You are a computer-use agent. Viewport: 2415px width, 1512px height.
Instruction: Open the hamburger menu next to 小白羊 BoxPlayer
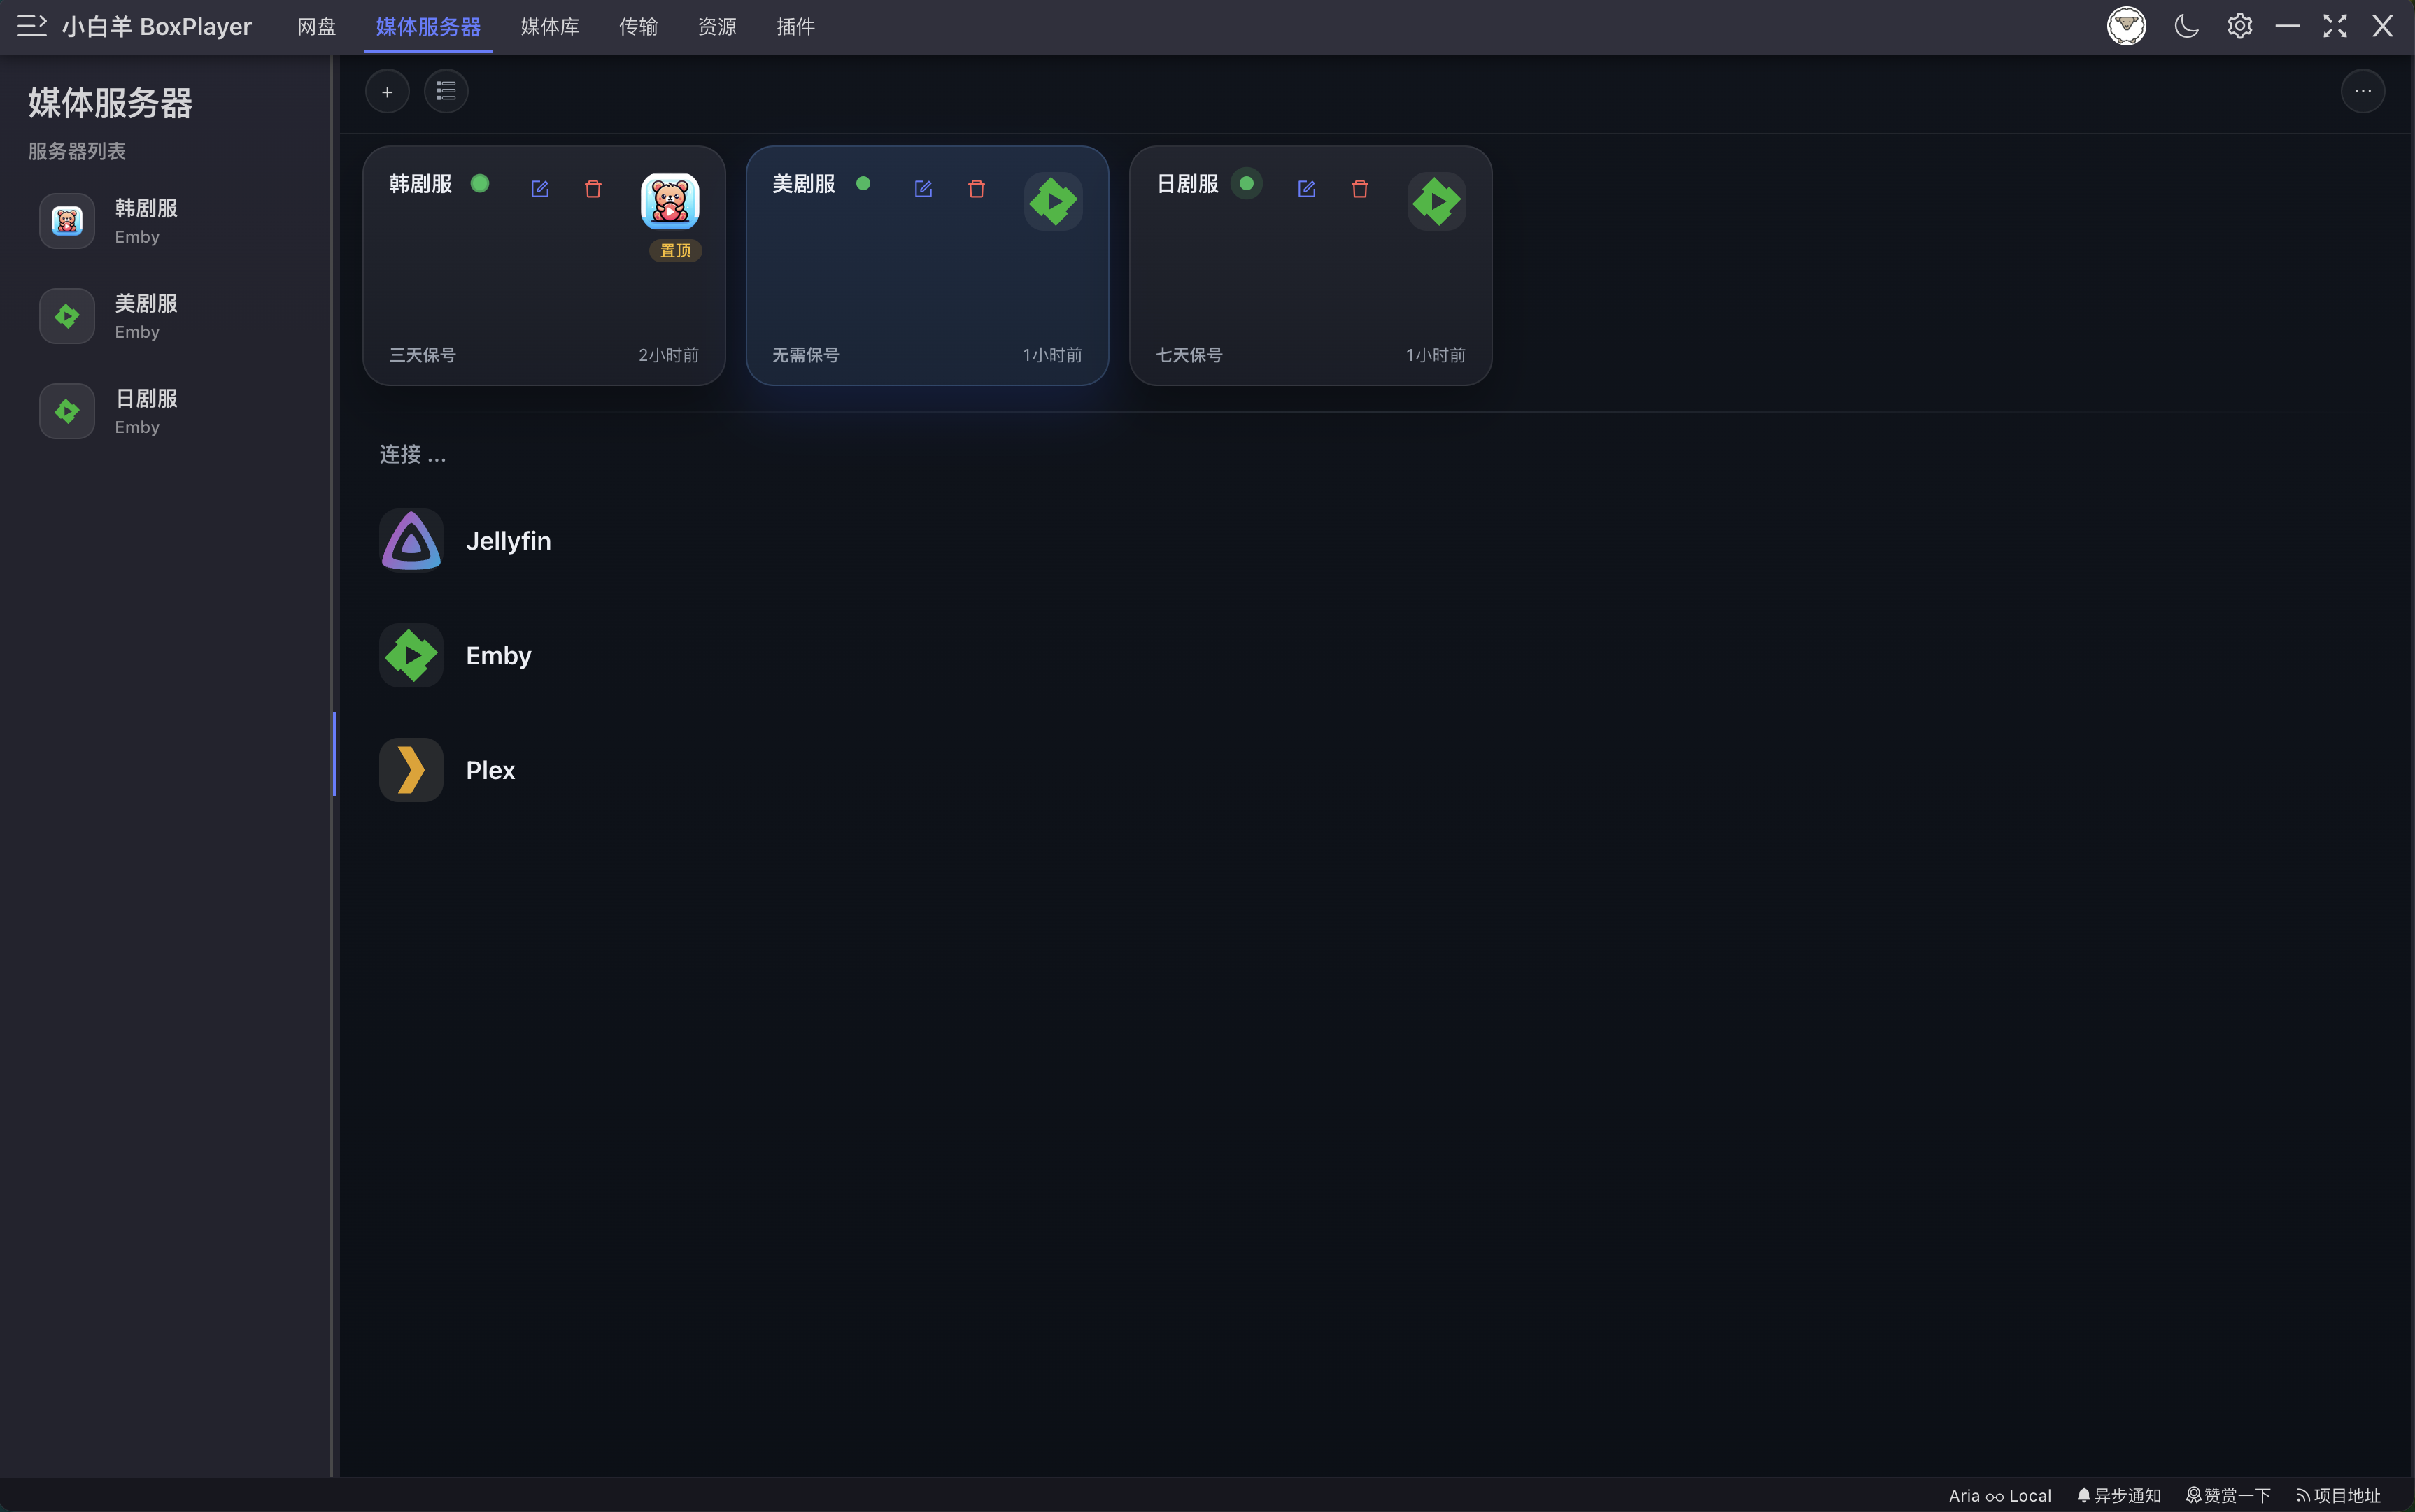point(32,26)
